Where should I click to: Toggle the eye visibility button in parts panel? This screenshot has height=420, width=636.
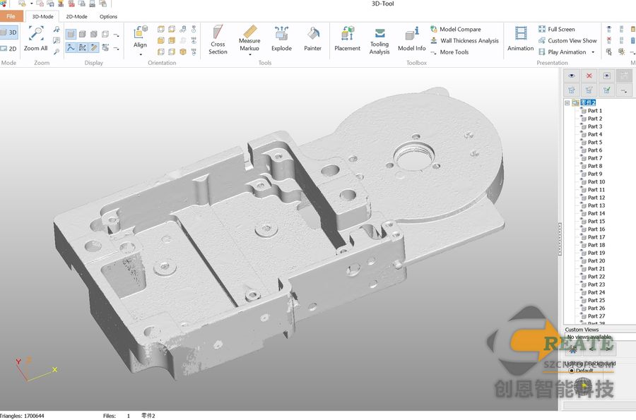pyautogui.click(x=572, y=76)
